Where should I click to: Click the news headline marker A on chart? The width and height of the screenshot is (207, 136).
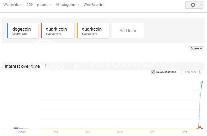click(201, 83)
